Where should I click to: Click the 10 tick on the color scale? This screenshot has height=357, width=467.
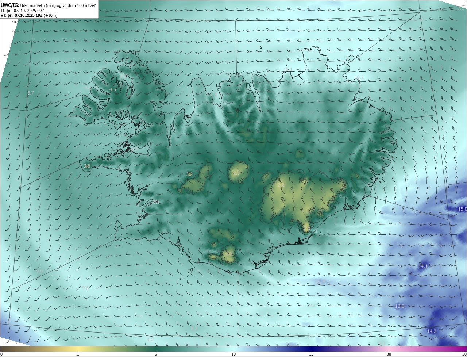click(233, 354)
